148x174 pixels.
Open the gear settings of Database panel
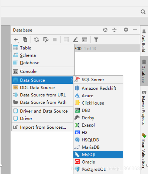coord(126,30)
